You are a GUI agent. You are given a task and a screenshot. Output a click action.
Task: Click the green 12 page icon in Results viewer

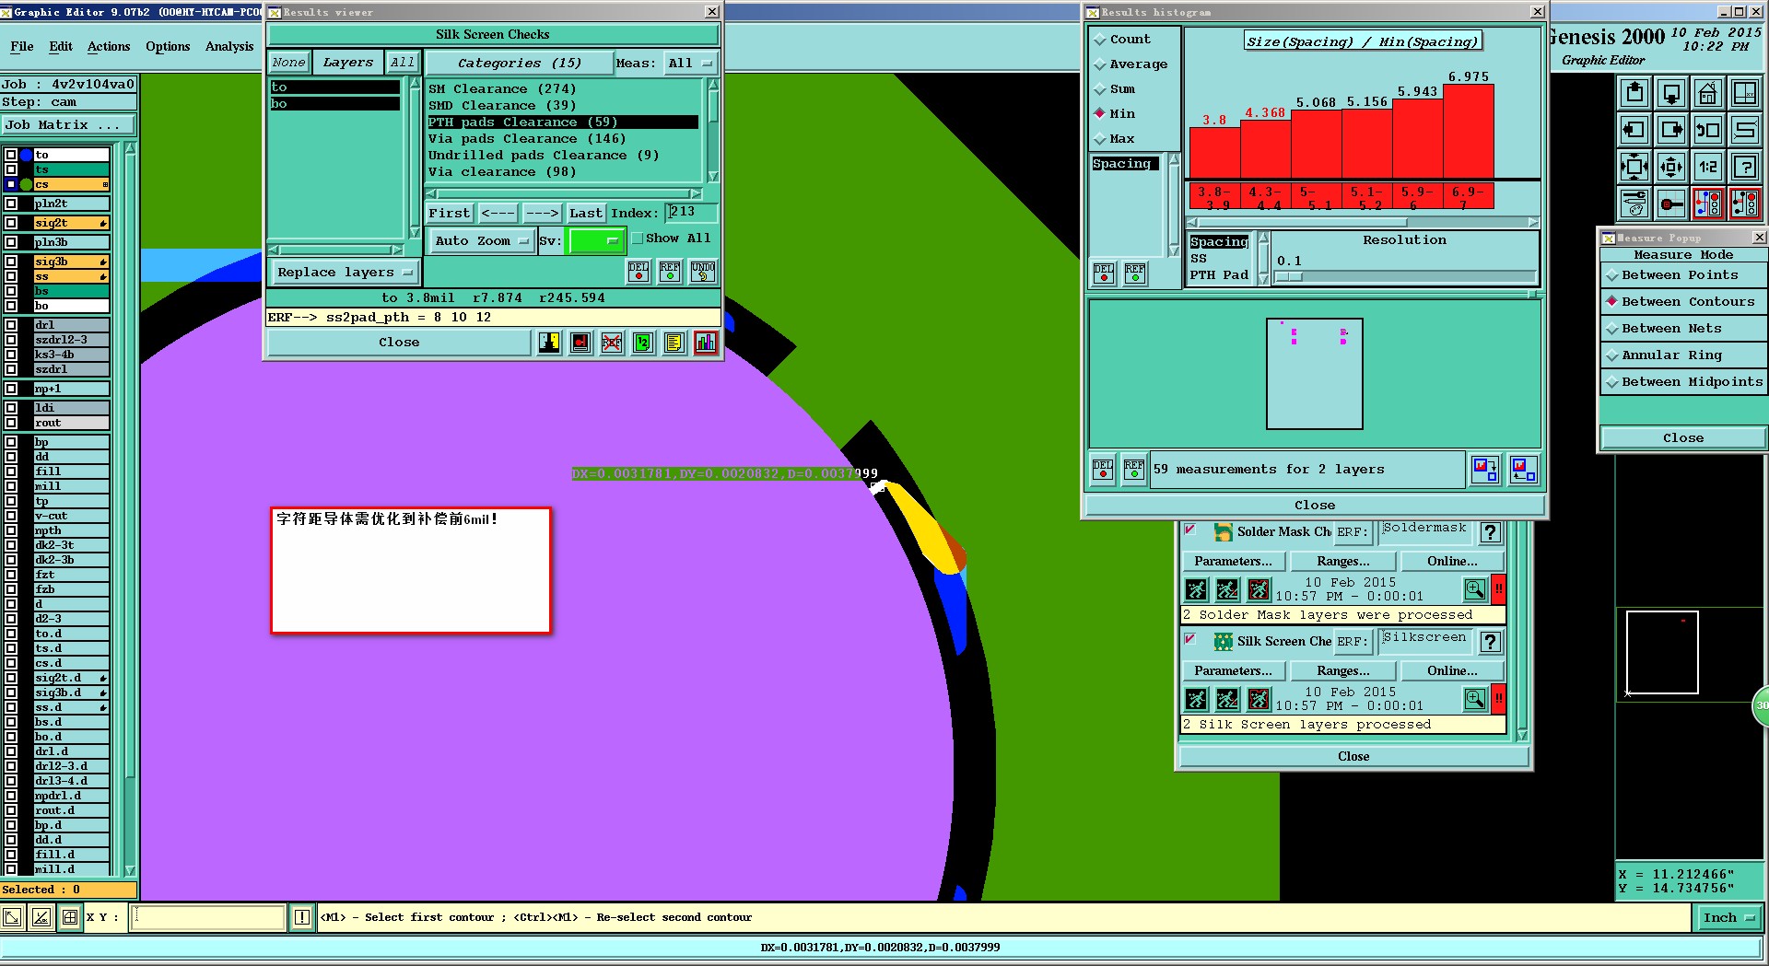point(643,343)
